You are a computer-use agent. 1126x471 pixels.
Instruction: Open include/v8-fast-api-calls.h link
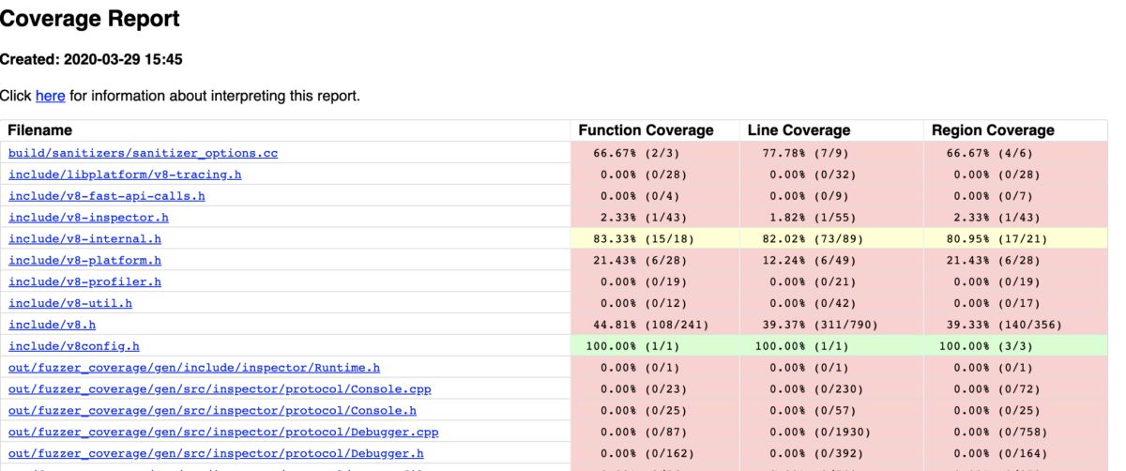[x=107, y=196]
